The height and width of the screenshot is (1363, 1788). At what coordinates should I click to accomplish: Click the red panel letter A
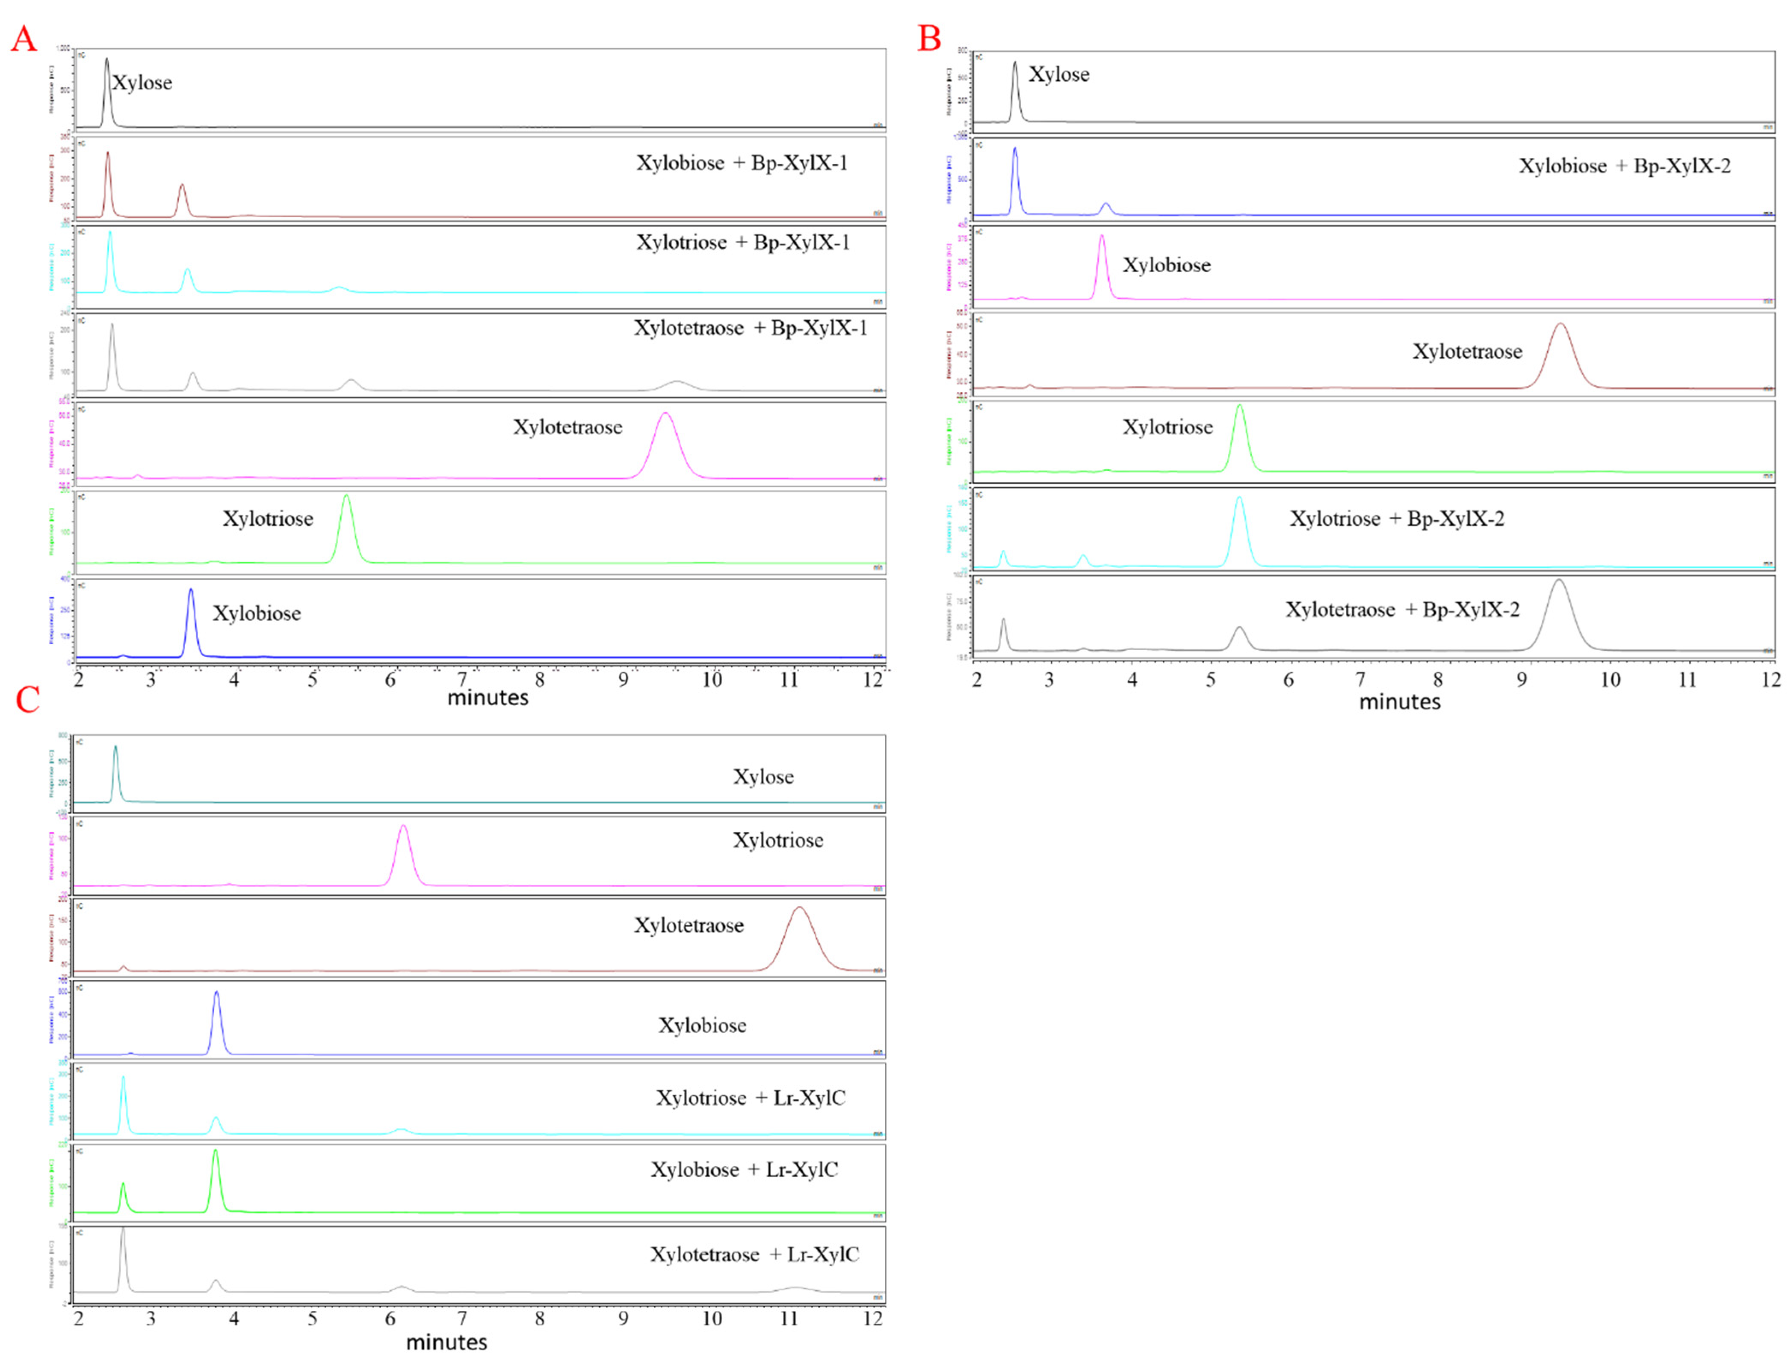24,38
